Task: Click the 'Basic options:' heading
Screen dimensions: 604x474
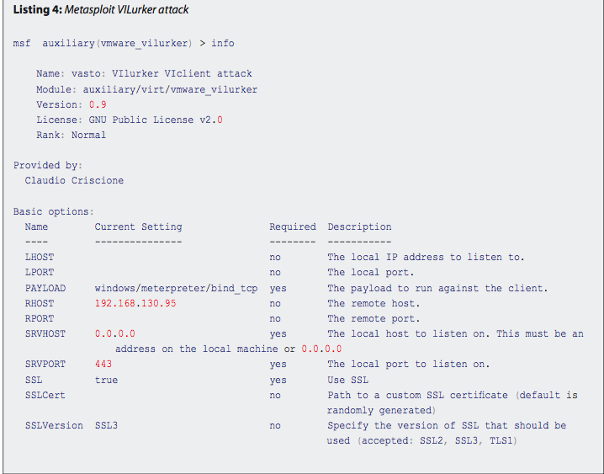Action: coord(54,211)
